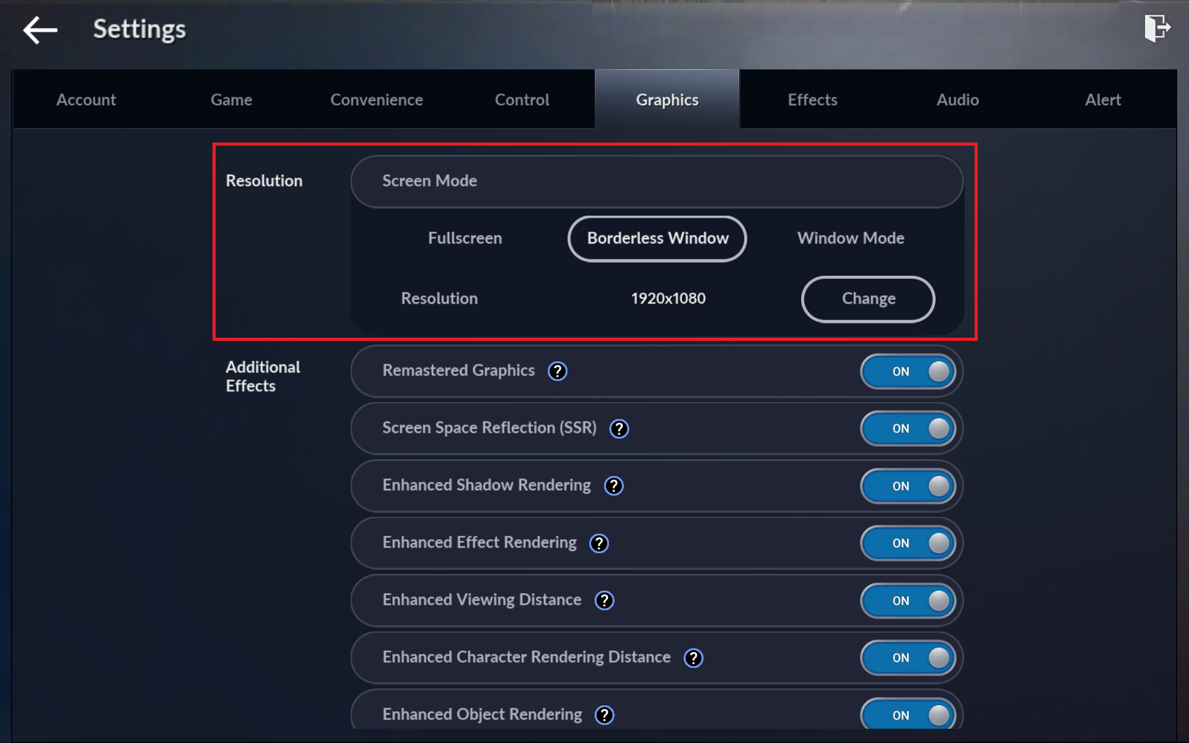Image resolution: width=1189 pixels, height=743 pixels.
Task: Switch off Enhanced Shadow Rendering
Action: click(x=908, y=486)
